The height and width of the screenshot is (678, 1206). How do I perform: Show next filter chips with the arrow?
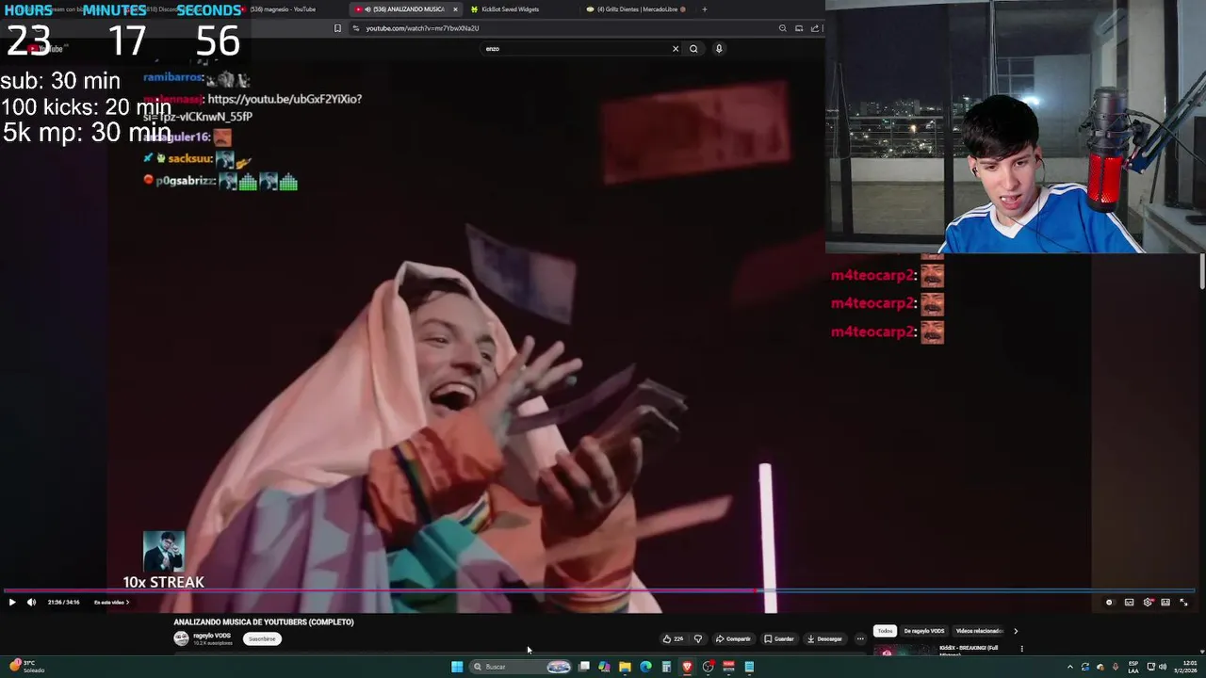point(1016,631)
